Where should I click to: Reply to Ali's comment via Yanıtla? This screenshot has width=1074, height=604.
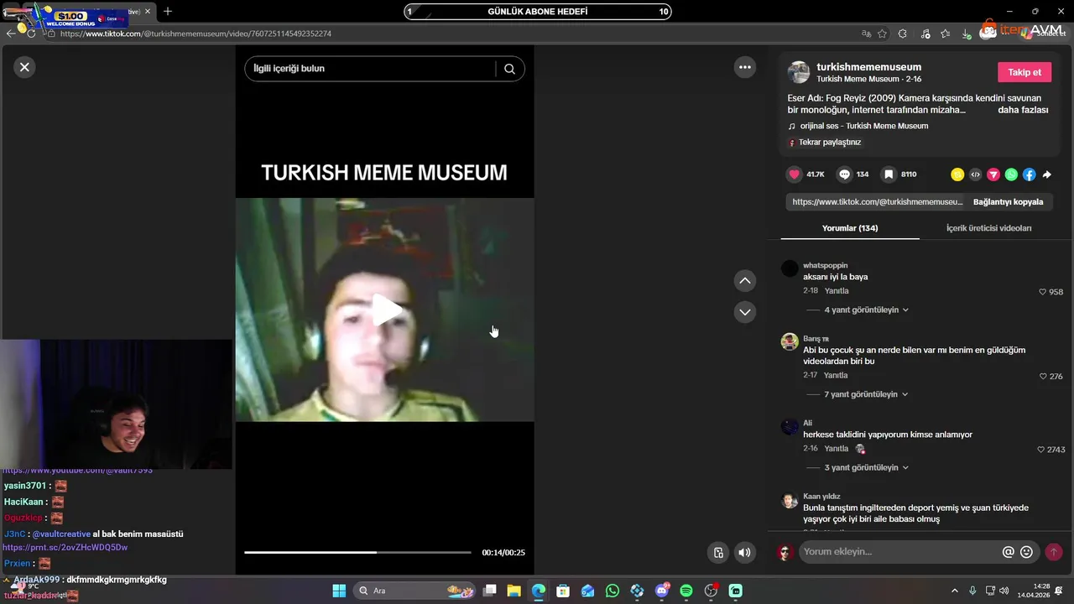[837, 449]
